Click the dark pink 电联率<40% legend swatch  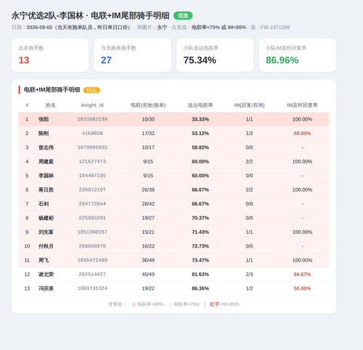click(134, 304)
